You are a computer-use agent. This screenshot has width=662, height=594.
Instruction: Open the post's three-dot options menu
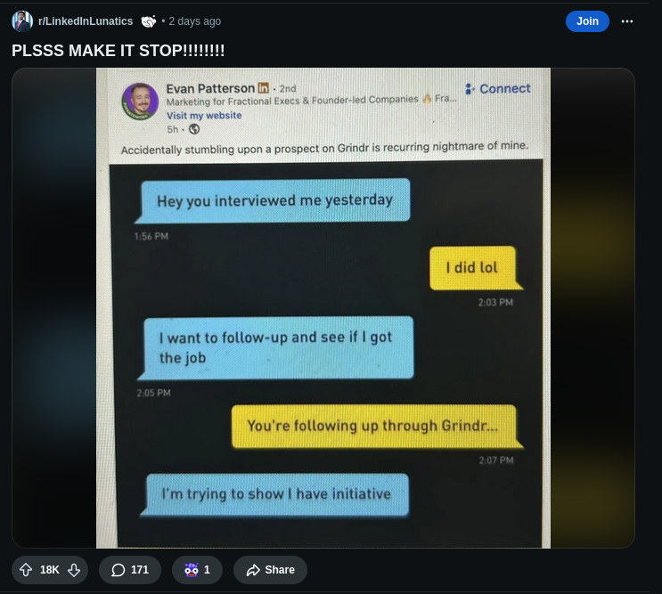tap(627, 21)
